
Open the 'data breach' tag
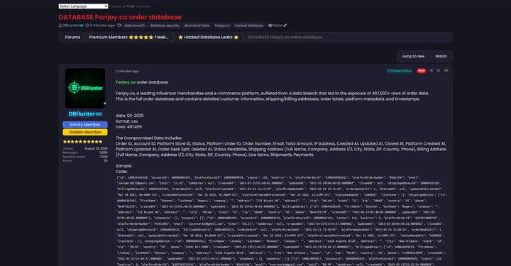click(x=134, y=26)
